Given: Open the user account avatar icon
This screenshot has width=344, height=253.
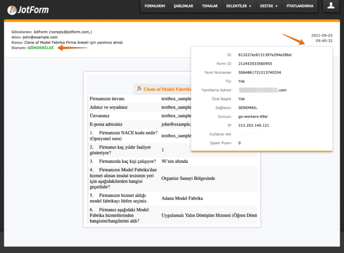Looking at the screenshot, I should (331, 5).
